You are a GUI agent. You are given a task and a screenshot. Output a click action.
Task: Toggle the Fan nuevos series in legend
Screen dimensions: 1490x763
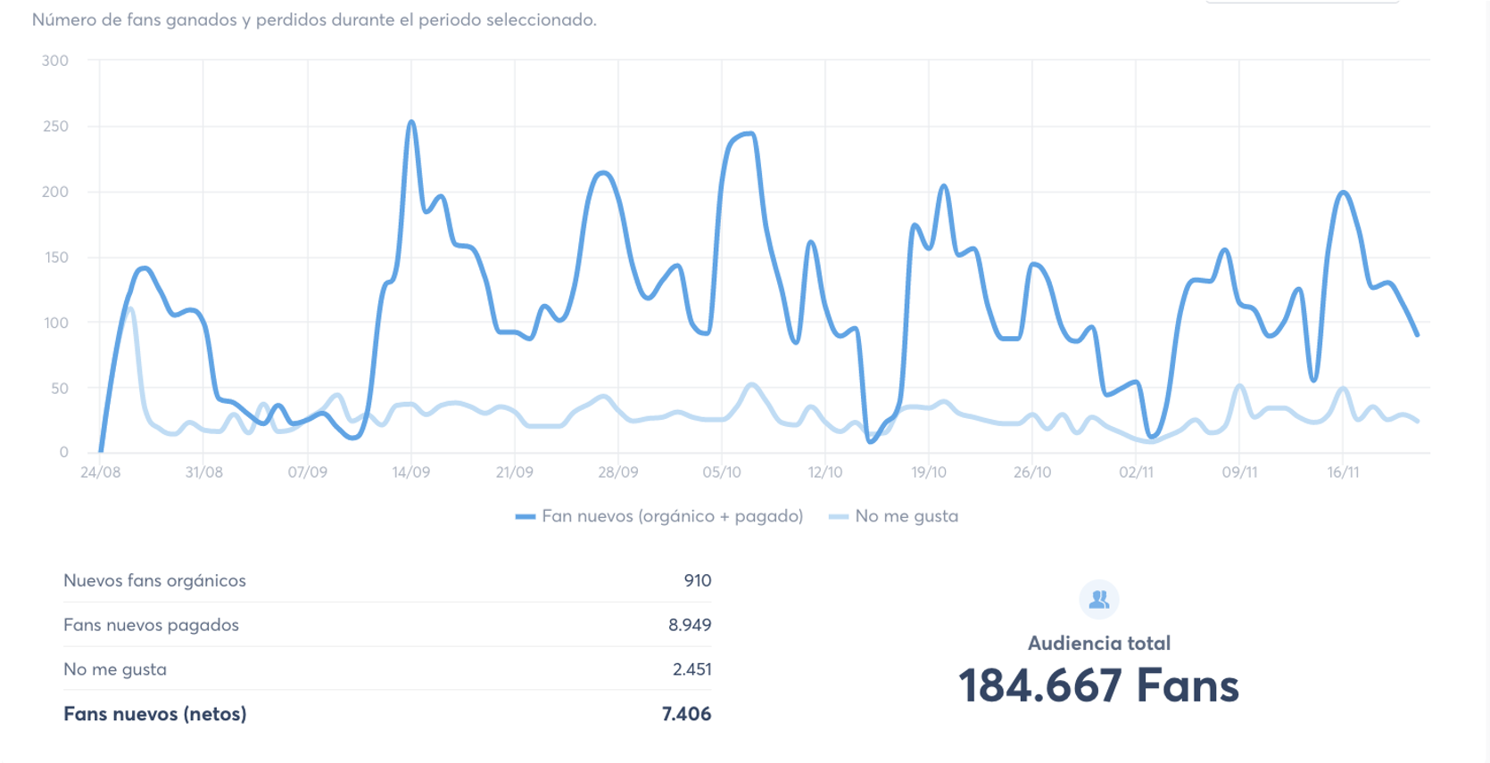point(672,516)
